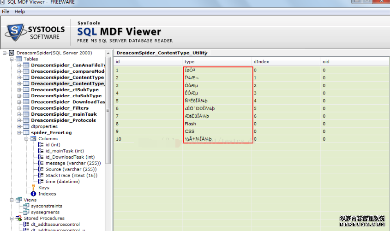Viewport: 390px width, 231px height.
Task: Click column icon for time (datetime)
Action: [x=41, y=181]
